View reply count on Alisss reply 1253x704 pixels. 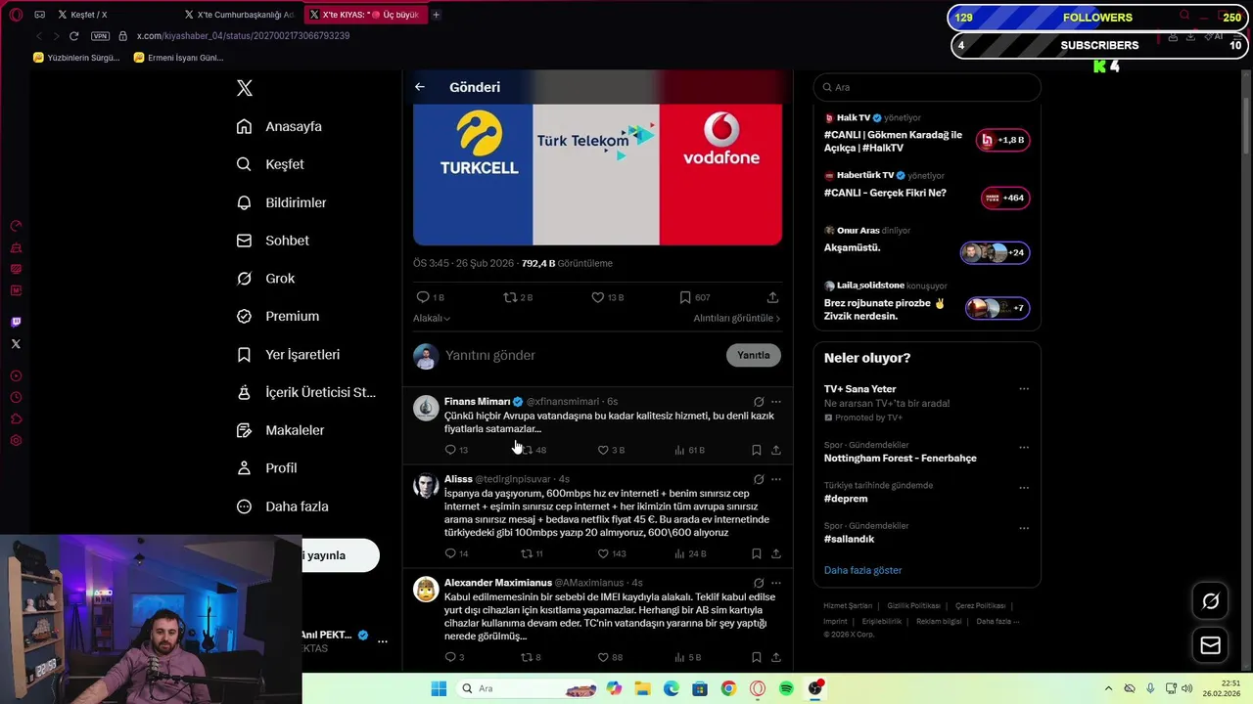pos(456,553)
